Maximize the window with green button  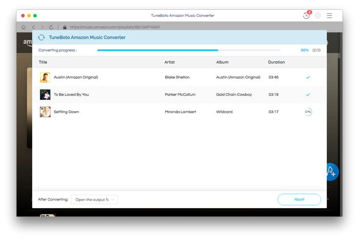pyautogui.click(x=35, y=15)
